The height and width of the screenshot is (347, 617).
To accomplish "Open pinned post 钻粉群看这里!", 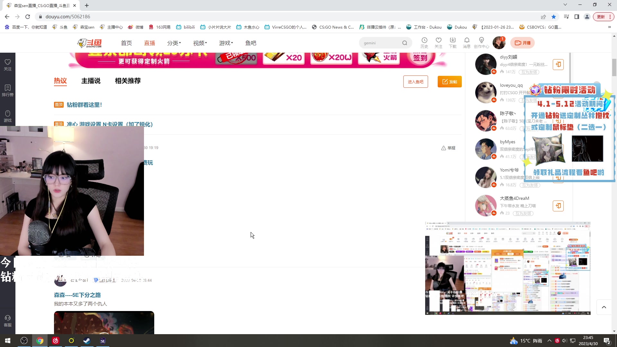I will point(84,105).
